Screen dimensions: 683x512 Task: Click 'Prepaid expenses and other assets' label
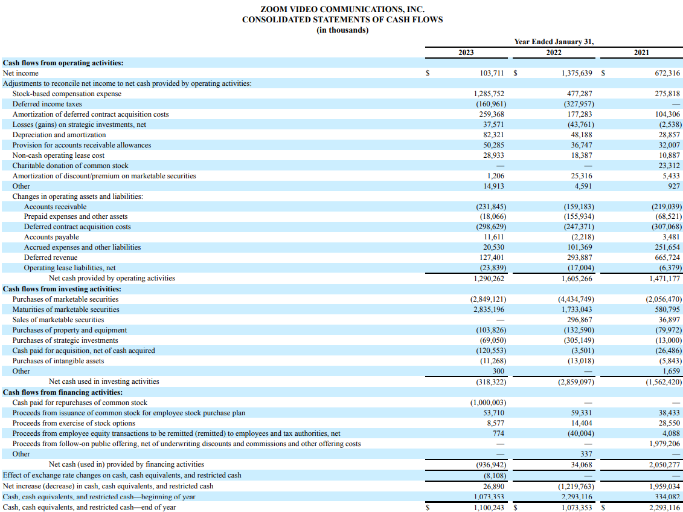tap(76, 216)
